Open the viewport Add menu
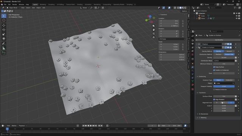 pyautogui.click(x=33, y=8)
